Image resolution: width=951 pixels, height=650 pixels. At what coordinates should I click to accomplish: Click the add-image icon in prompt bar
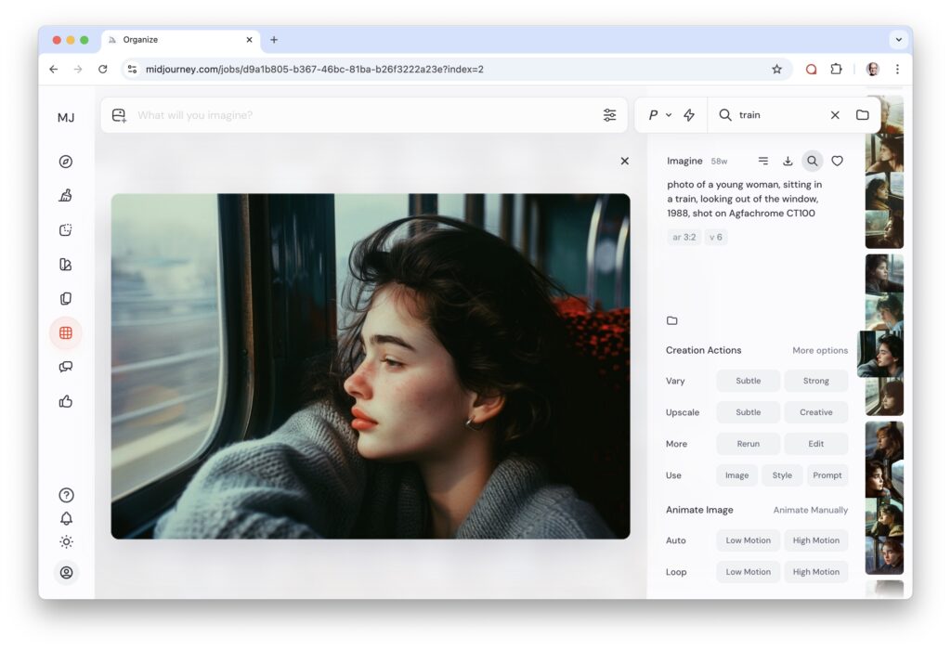coord(119,115)
